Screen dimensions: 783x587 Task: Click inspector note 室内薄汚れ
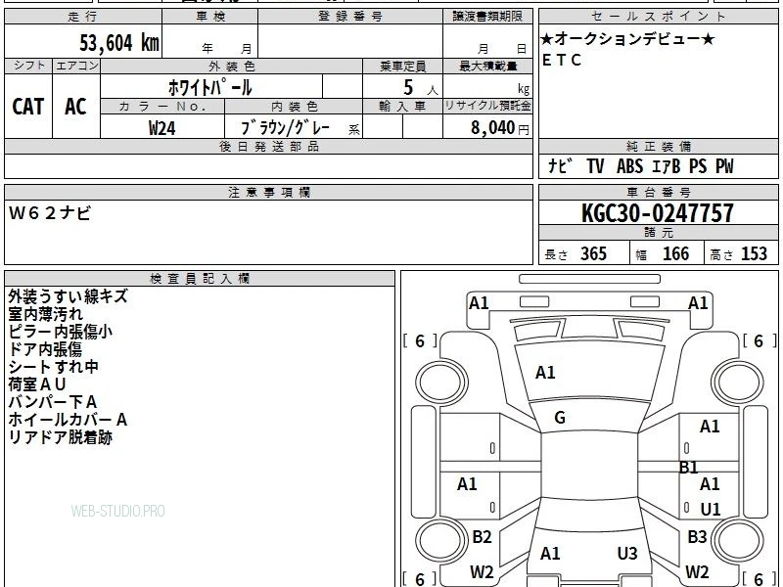45,314
